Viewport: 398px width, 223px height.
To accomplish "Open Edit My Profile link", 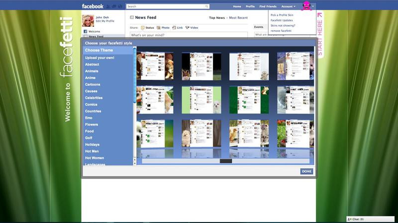I will pos(105,21).
